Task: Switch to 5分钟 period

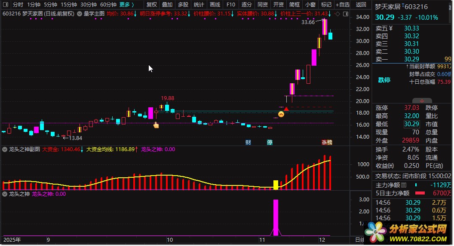Action: pos(50,5)
